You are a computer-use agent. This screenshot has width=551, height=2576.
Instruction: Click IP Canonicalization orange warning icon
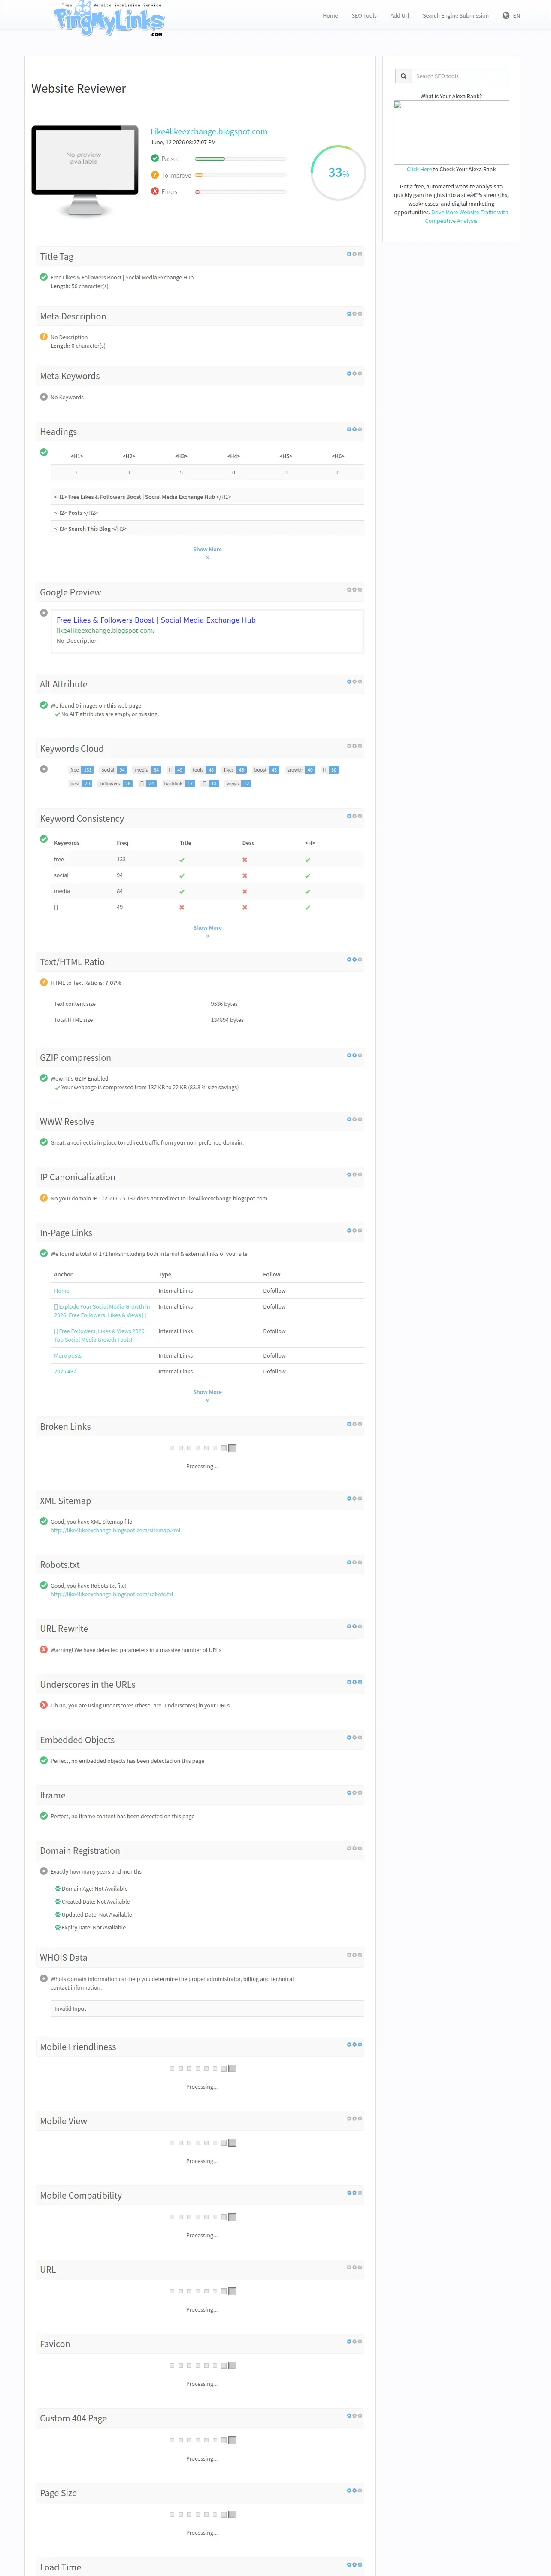(44, 1198)
